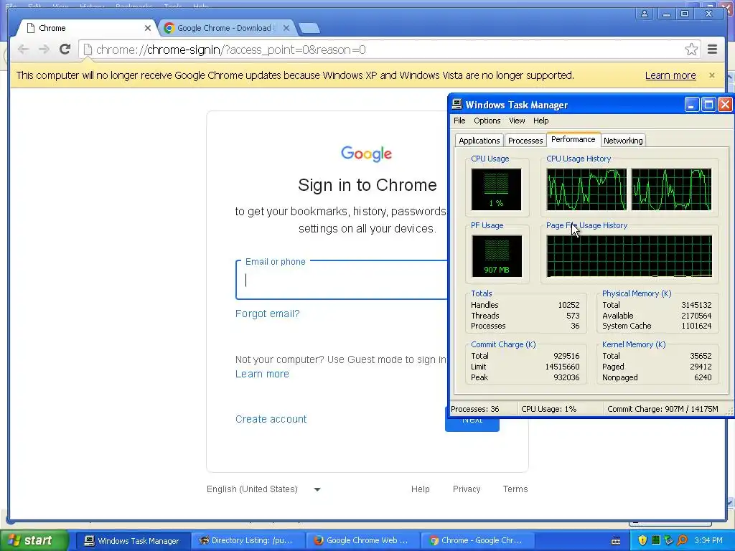Dismiss the yellow Windows XP update infobar
Image resolution: width=735 pixels, height=551 pixels.
[x=712, y=75]
